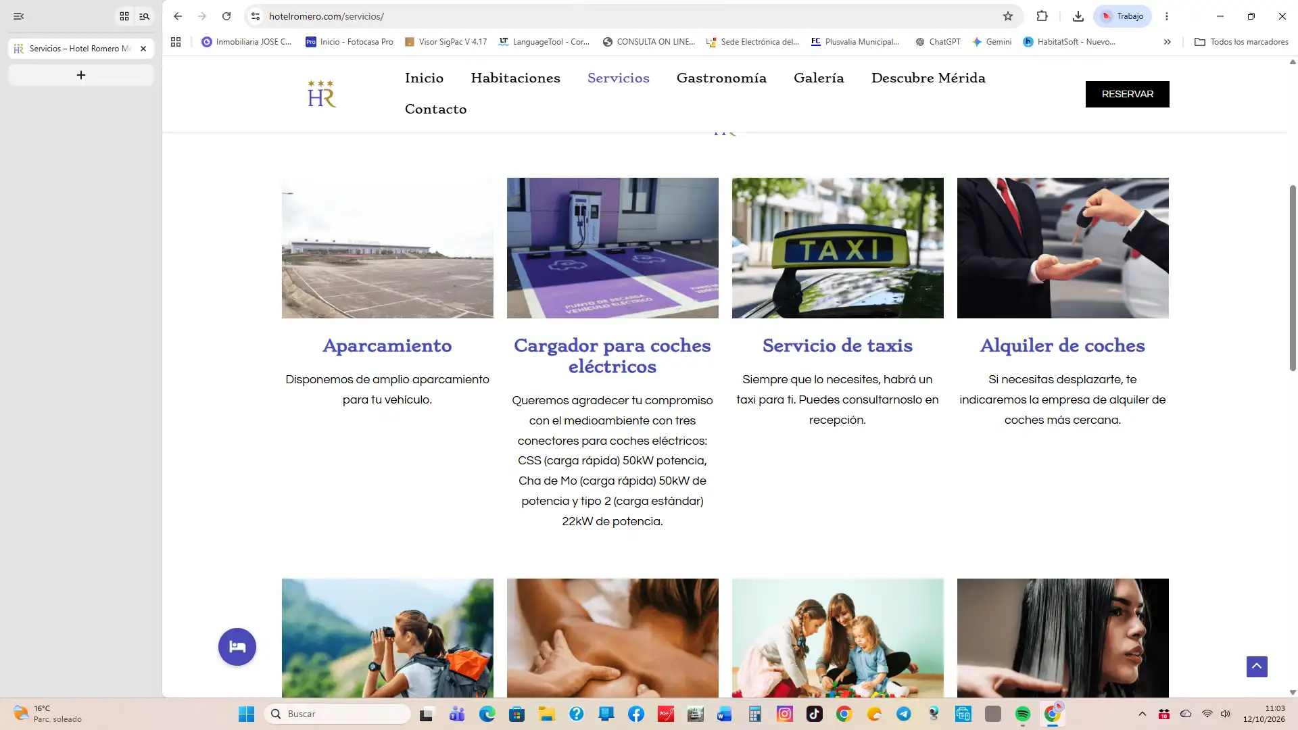Click the RESERVAR button
The image size is (1298, 730).
(x=1127, y=94)
